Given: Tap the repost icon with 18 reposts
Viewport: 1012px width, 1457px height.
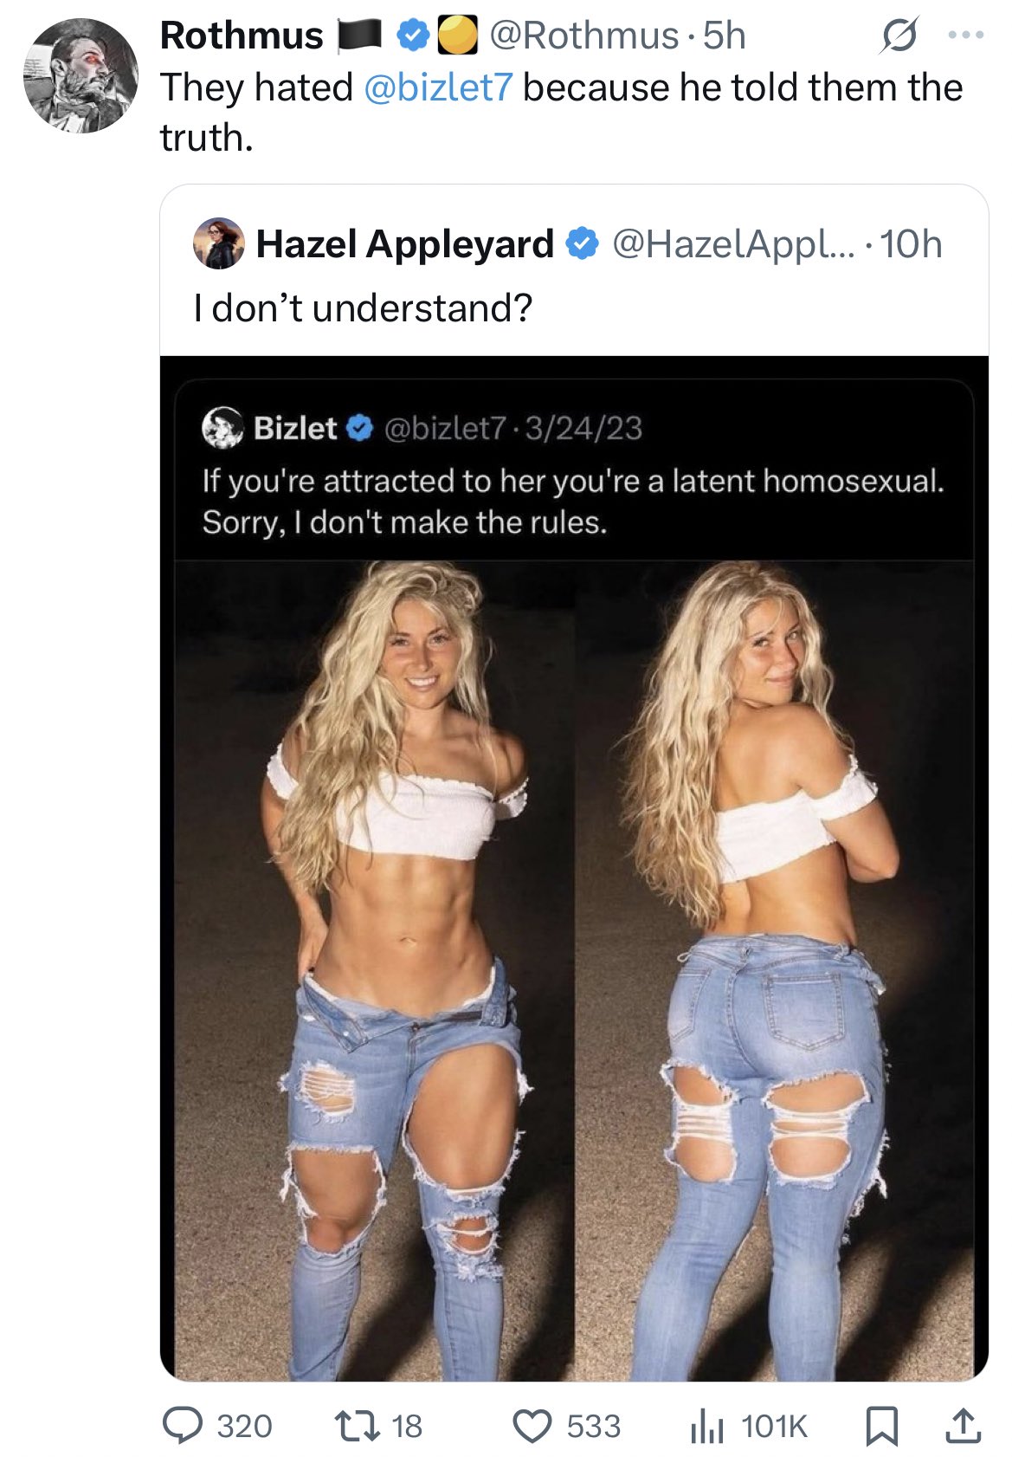Looking at the screenshot, I should [358, 1426].
